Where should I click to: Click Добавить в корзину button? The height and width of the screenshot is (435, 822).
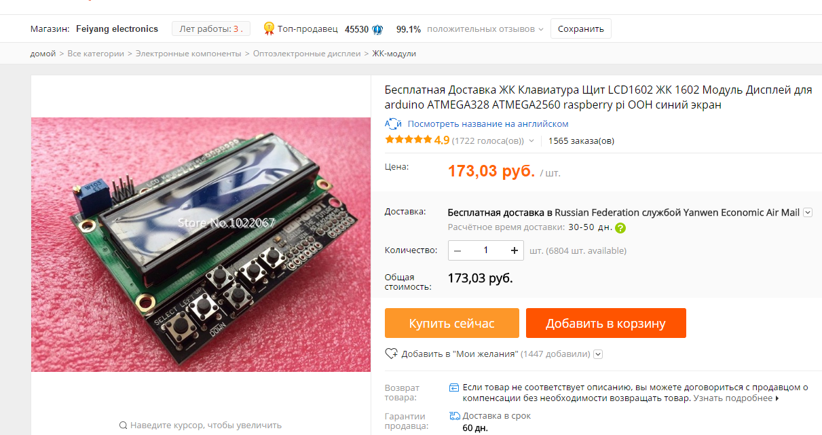[x=606, y=323]
